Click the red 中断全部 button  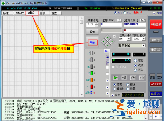tap(156, 24)
